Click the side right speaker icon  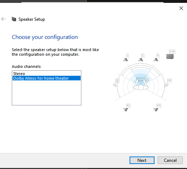(167, 85)
